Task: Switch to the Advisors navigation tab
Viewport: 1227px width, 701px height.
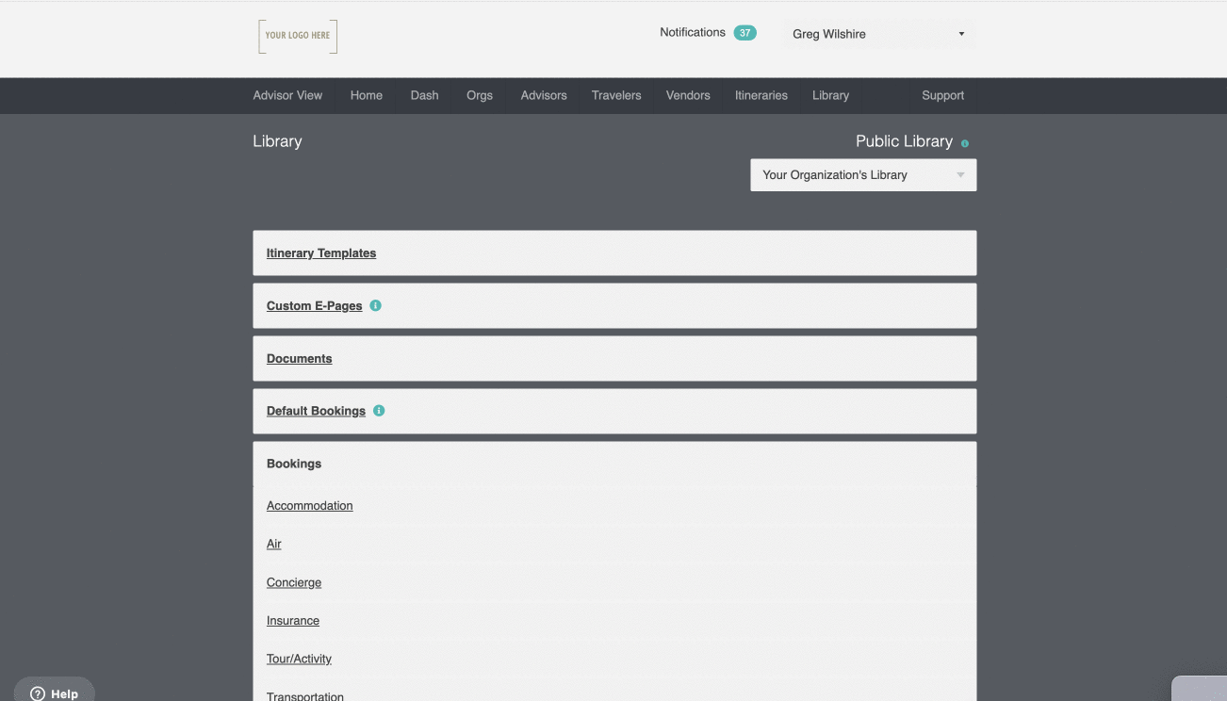Action: click(543, 95)
